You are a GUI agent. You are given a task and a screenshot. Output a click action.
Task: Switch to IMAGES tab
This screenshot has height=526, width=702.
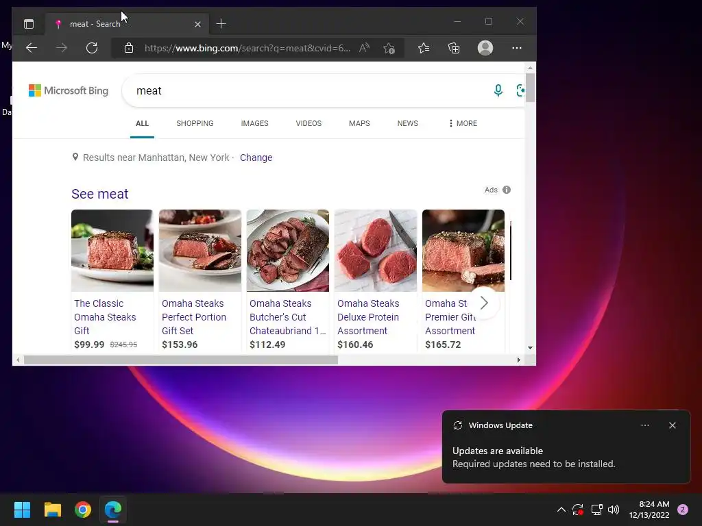pyautogui.click(x=255, y=123)
